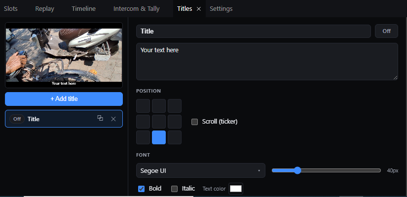Enable the Scroll (ticker) checkbox
407x197 pixels.
tap(194, 122)
